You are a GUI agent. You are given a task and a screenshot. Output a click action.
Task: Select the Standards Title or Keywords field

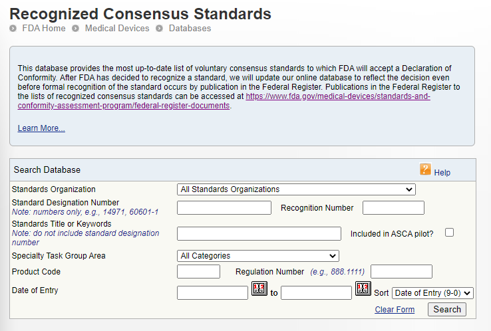259,233
